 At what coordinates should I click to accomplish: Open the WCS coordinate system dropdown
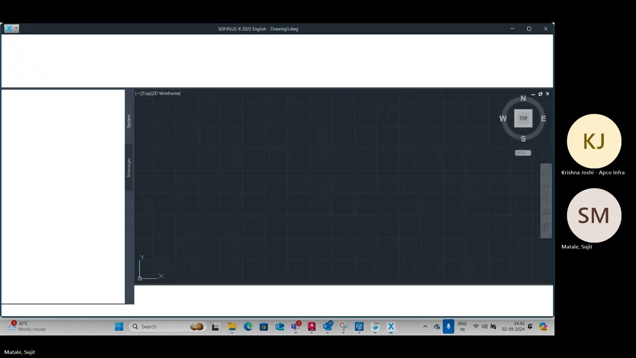pos(523,153)
